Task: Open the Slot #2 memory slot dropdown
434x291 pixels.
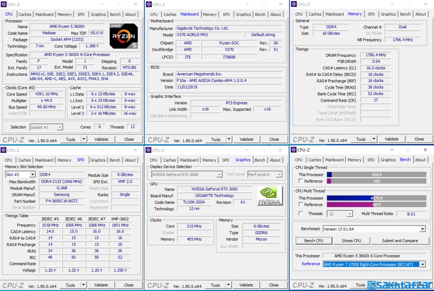Action: tap(33, 175)
